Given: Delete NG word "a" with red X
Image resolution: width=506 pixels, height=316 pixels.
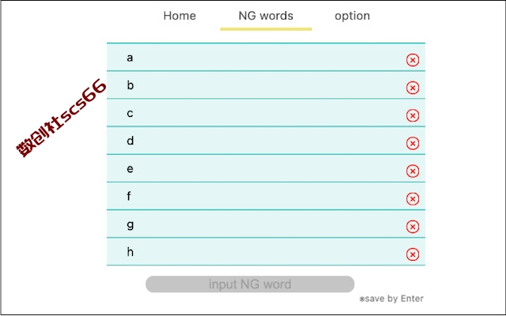Looking at the screenshot, I should pyautogui.click(x=413, y=60).
